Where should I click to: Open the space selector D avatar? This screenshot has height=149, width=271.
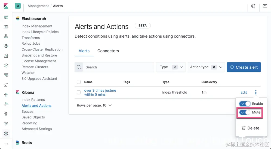18,6
